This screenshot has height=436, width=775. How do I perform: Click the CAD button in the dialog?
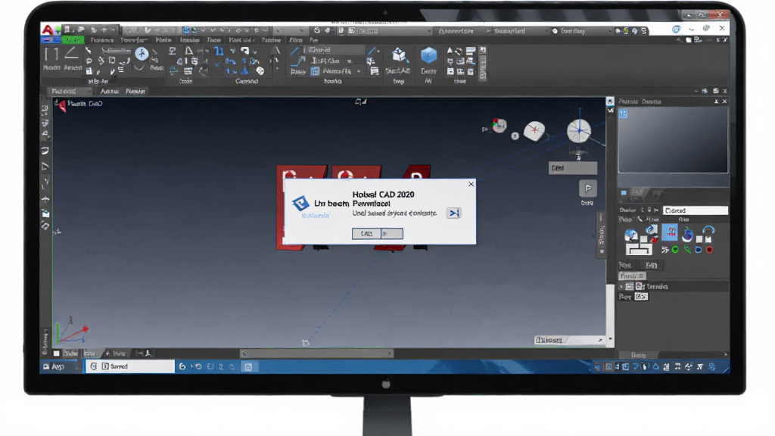click(366, 233)
